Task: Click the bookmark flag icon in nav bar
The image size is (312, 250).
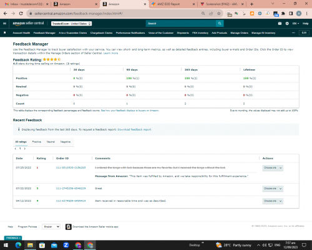Action: pyautogui.click(x=5, y=32)
